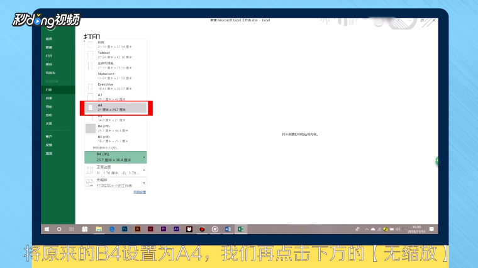Choose B4 (JIS) in the paper size list

(x=116, y=129)
